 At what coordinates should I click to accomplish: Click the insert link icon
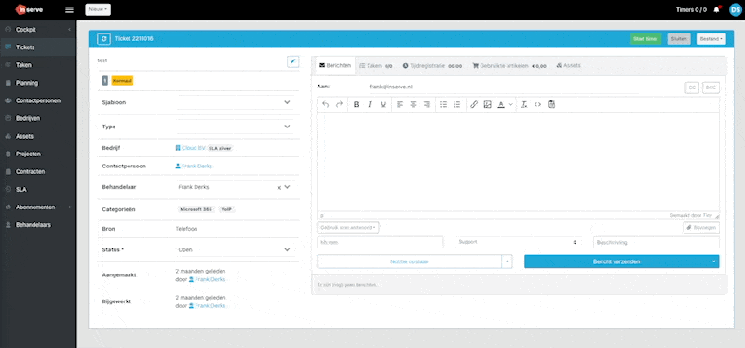pyautogui.click(x=474, y=104)
